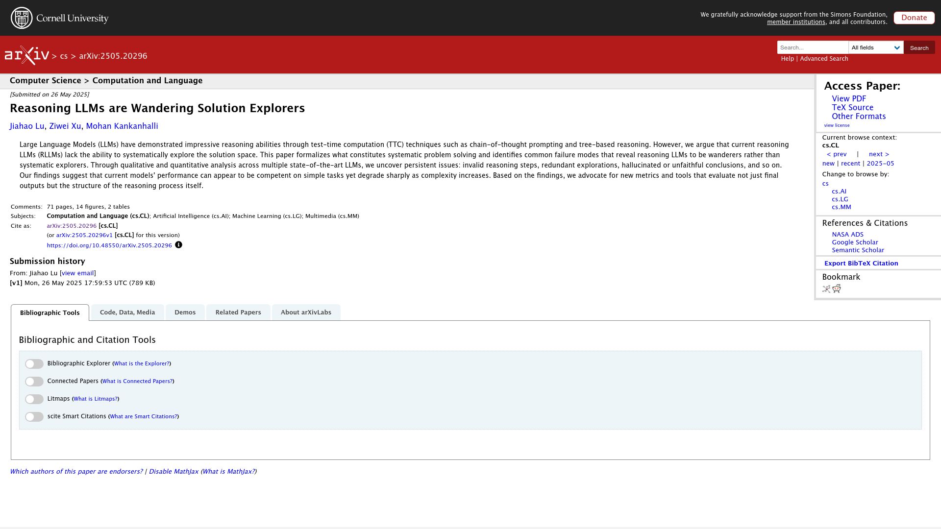
Task: Open the arXiv logo homepage link
Action: click(x=27, y=55)
